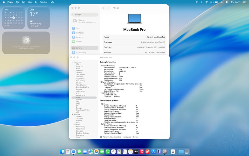
Task: Select Thunderbolt/USB4 in the Hardware list
Action: [x=82, y=110]
